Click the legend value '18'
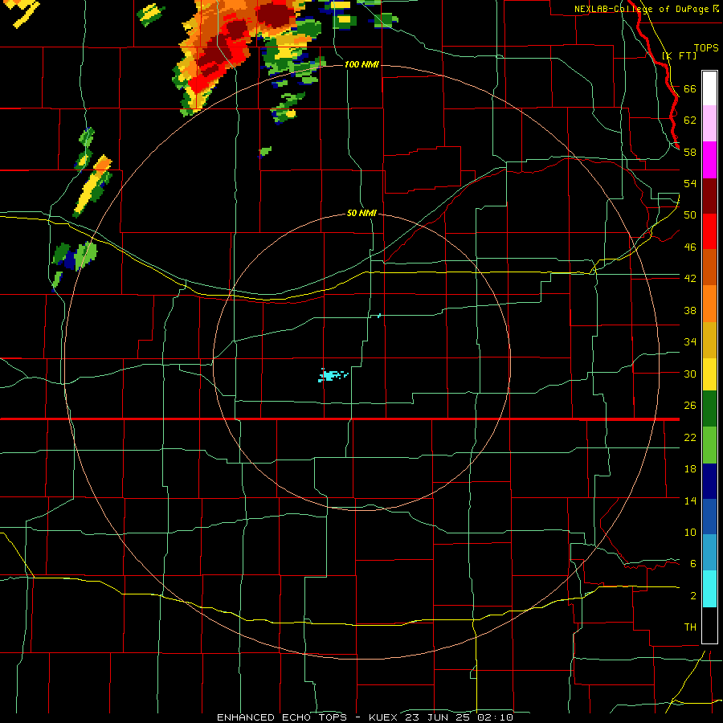The width and height of the screenshot is (723, 723). tap(690, 468)
